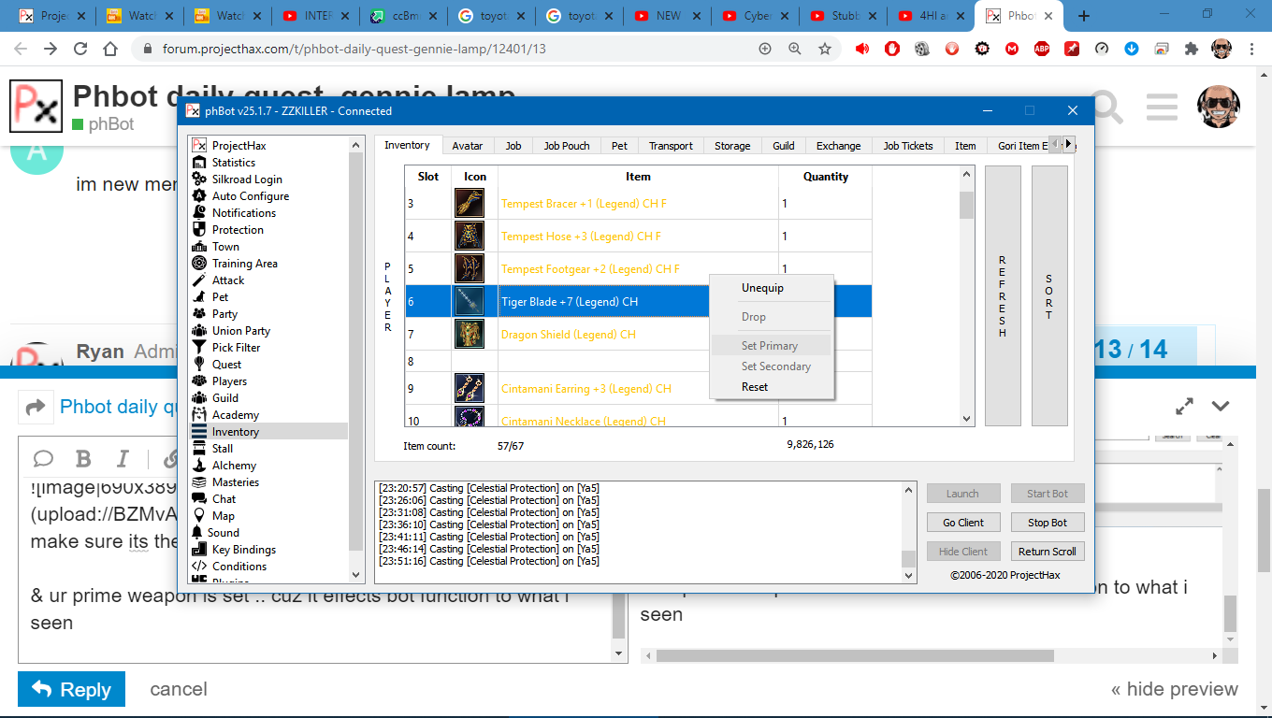Click the Tiger Blade item icon
This screenshot has width=1272, height=718.
pos(470,302)
